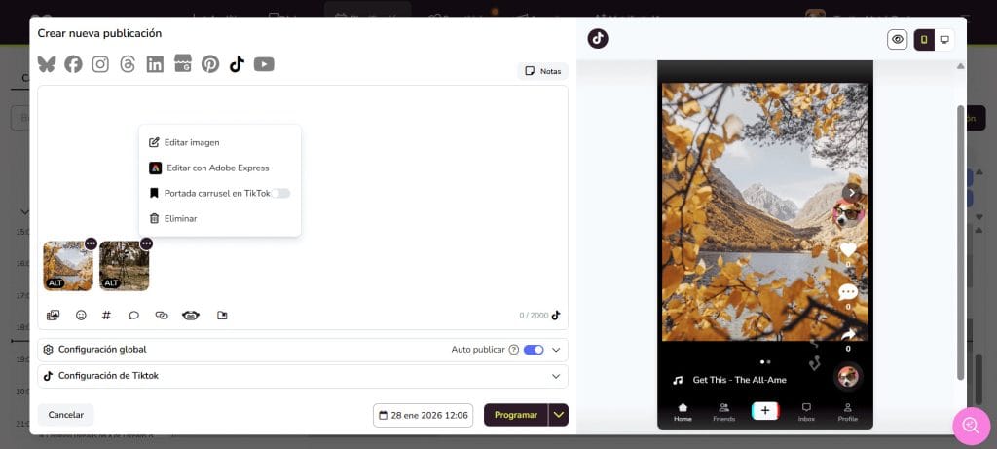
Task: Select the Pinterest network icon
Action: pos(210,64)
